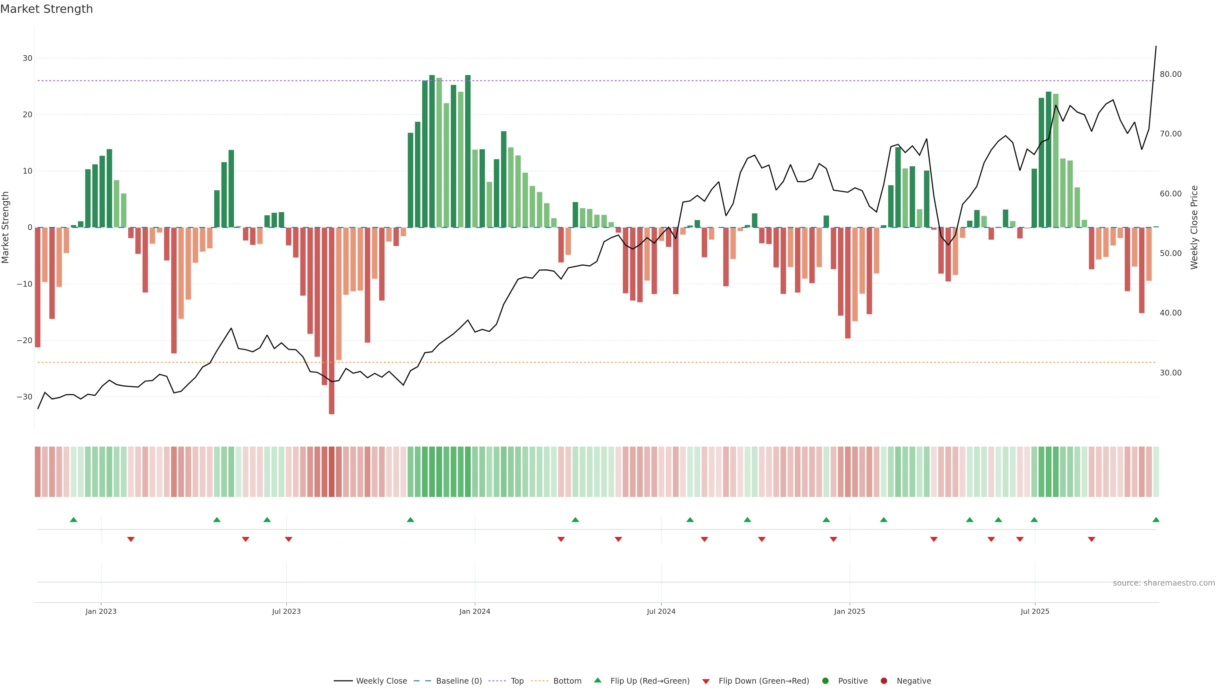The height and width of the screenshot is (692, 1231).
Task: Click the first red flip-down triangle marker
Action: [x=131, y=539]
